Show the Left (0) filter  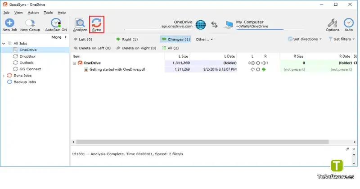[83, 39]
